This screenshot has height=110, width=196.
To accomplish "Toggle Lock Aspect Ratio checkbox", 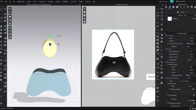I will click(x=187, y=75).
